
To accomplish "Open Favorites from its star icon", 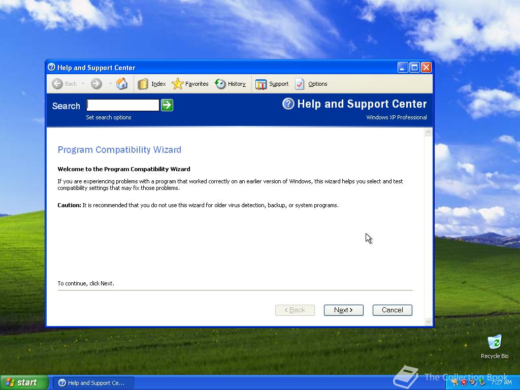I will click(x=177, y=84).
